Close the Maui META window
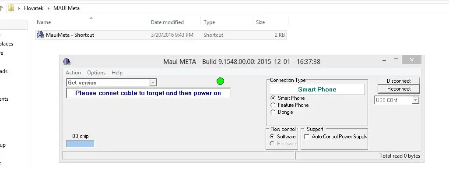449x169 pixels. (411, 60)
